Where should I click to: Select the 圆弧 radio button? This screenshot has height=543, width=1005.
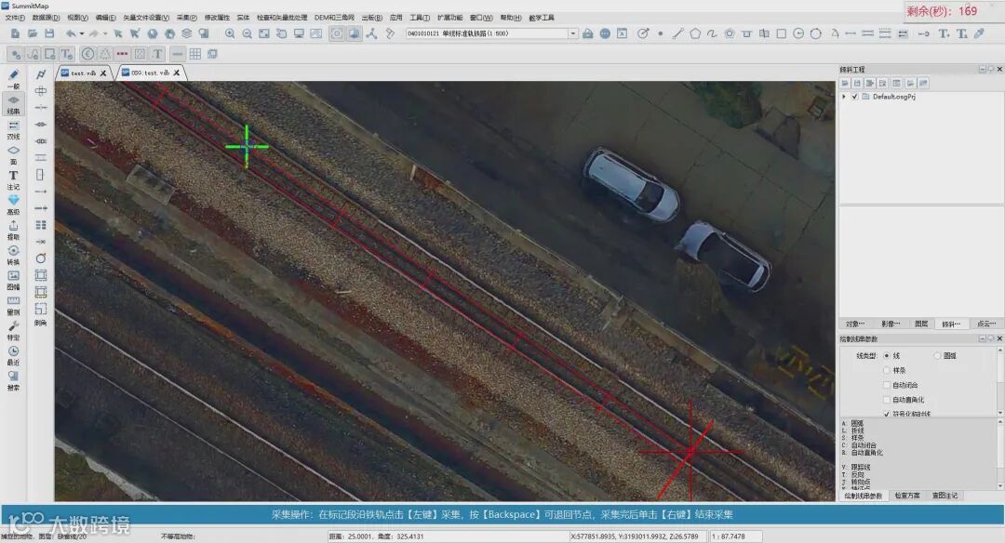pyautogui.click(x=938, y=355)
